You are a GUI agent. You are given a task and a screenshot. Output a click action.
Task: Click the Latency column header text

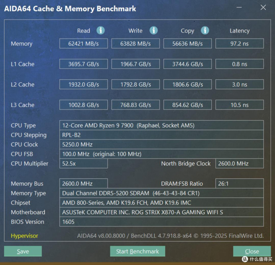239,31
